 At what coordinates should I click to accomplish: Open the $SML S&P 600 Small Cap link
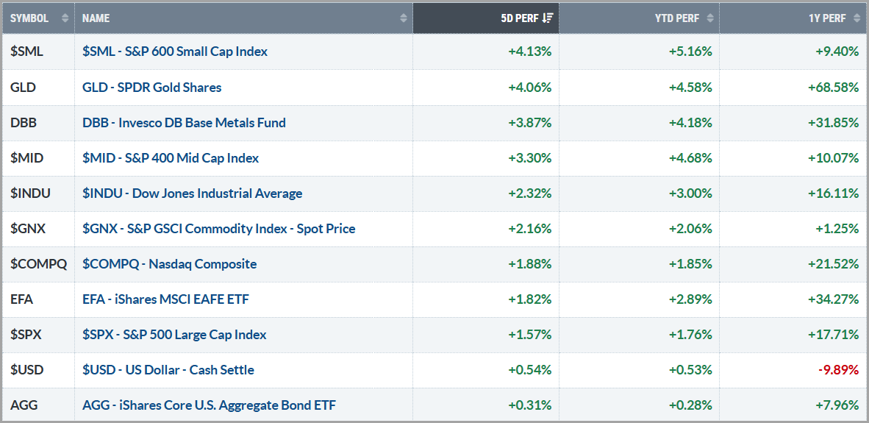pos(175,51)
